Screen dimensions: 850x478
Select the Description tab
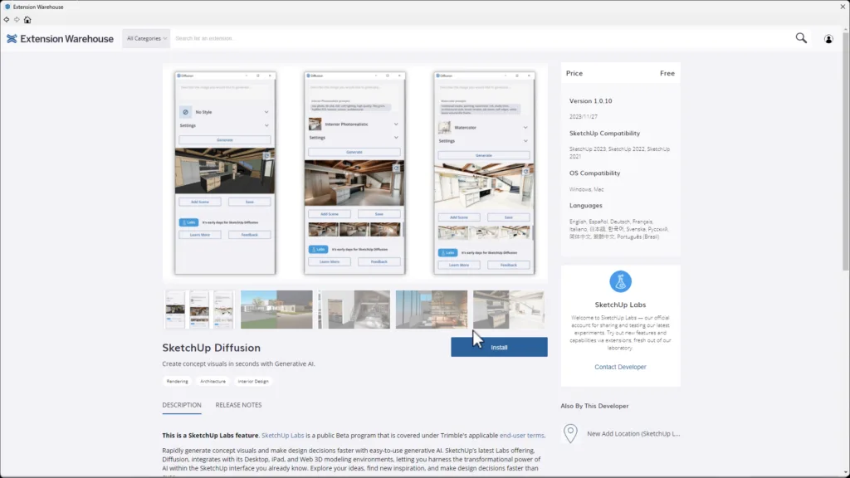pyautogui.click(x=181, y=405)
